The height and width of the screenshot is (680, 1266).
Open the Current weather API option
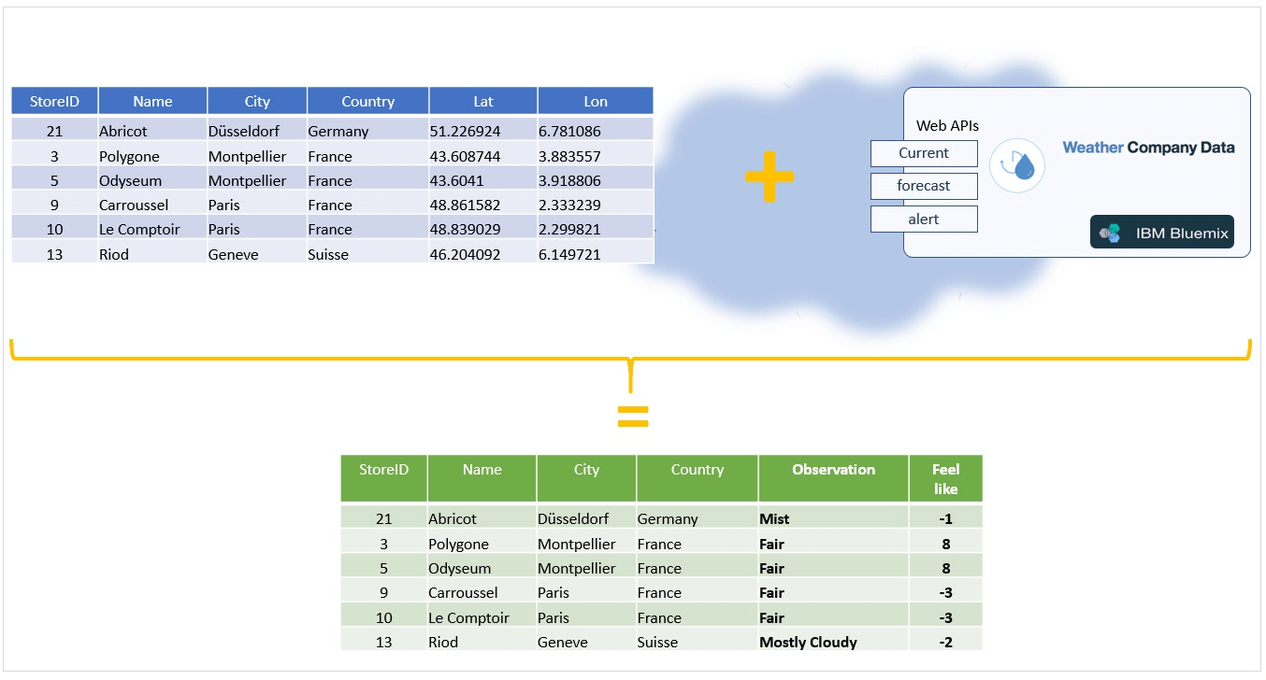coord(924,153)
